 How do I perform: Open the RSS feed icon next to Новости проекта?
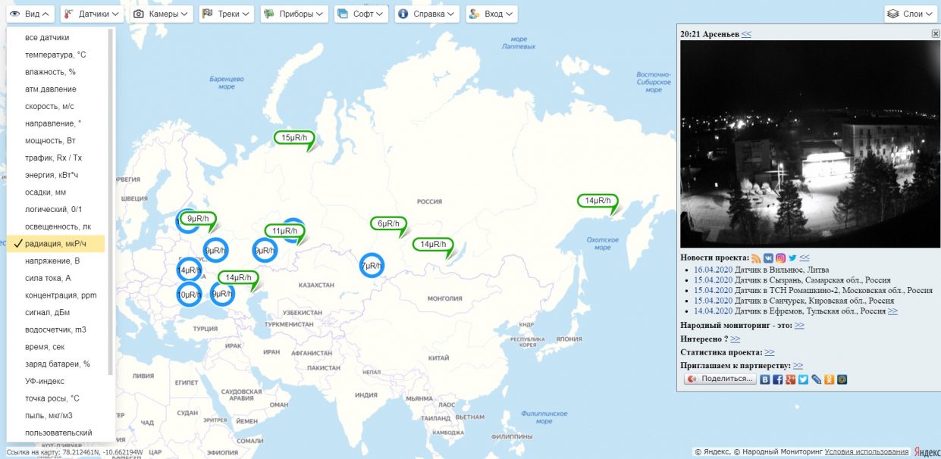point(756,258)
